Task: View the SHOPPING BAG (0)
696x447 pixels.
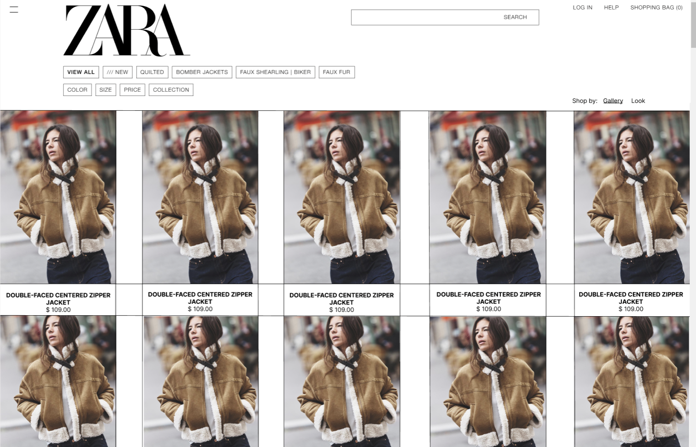Action: click(656, 8)
